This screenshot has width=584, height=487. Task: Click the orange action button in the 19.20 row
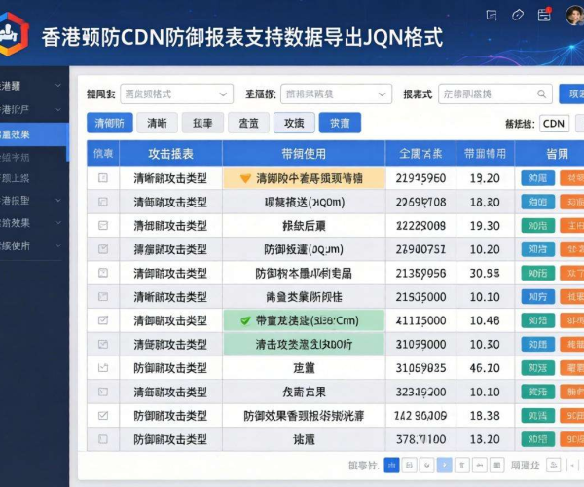point(572,178)
